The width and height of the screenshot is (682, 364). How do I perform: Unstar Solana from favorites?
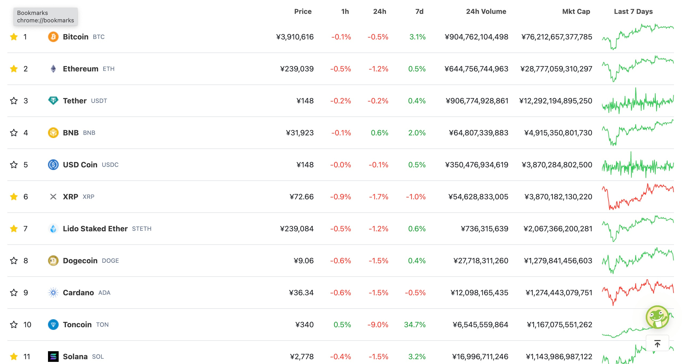tap(14, 357)
